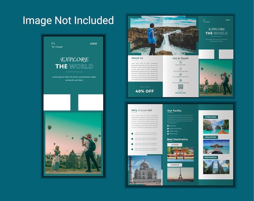Click 'THE WORLD' title on the large cover

click(x=74, y=66)
